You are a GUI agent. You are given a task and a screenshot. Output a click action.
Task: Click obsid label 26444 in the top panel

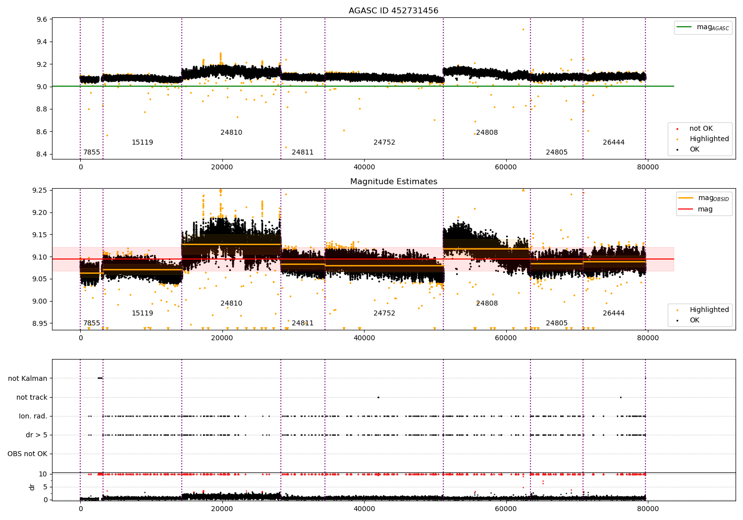tap(614, 143)
